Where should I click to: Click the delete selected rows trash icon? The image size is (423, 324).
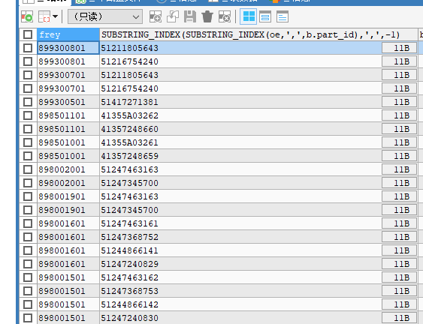tap(207, 17)
